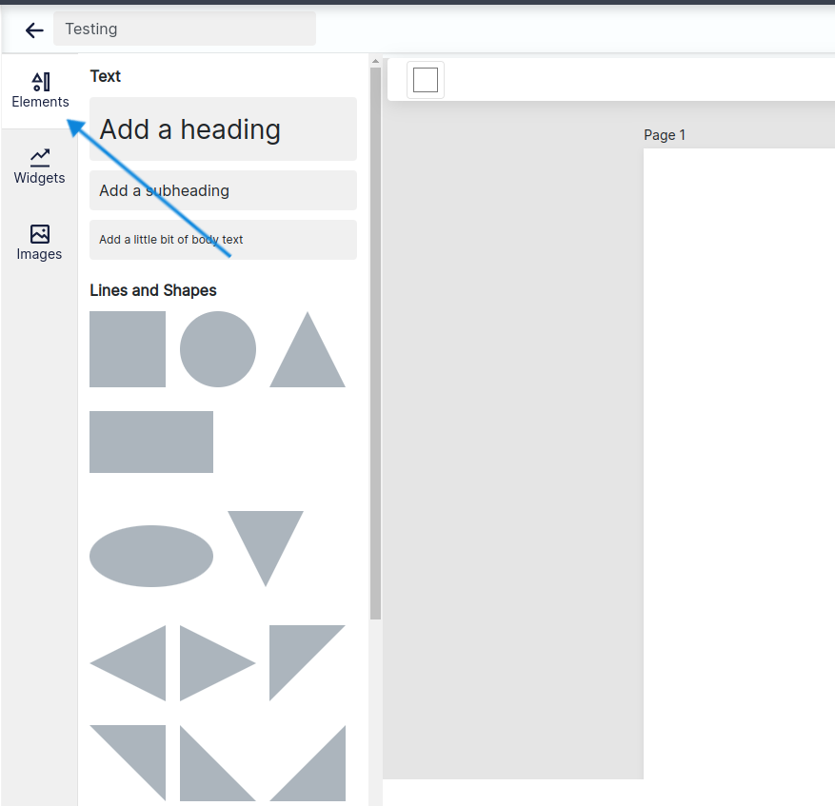This screenshot has width=835, height=806.
Task: Insert the wide rectangle shape
Action: point(151,442)
